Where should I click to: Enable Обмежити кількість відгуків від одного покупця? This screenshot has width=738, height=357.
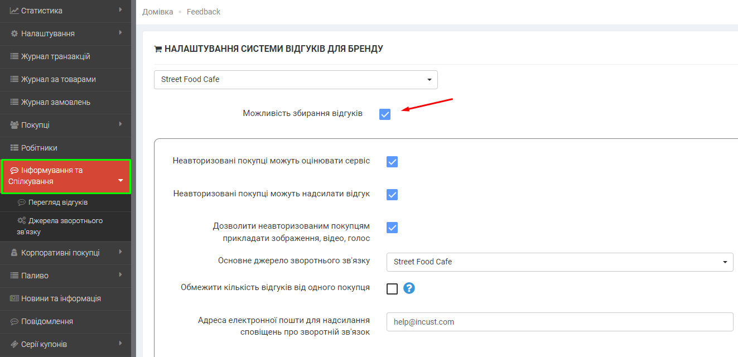(392, 288)
